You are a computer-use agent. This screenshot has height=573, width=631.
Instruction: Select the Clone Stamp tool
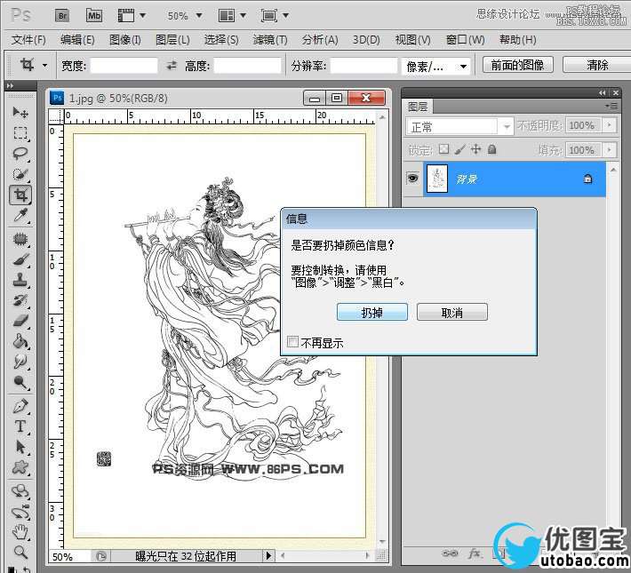point(20,280)
